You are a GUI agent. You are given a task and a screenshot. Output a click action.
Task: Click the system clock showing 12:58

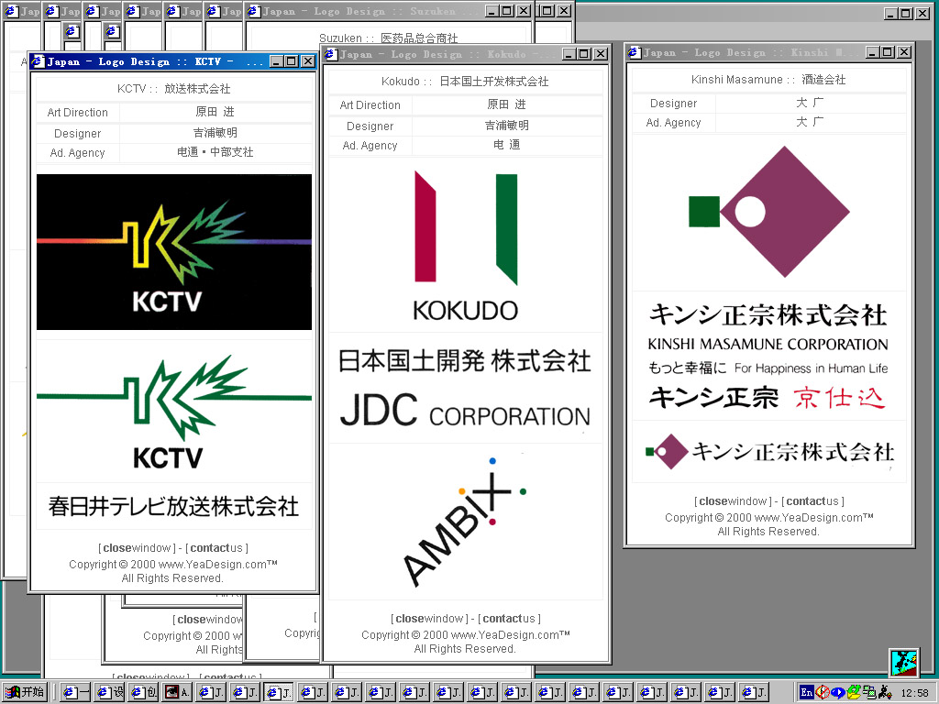[914, 693]
